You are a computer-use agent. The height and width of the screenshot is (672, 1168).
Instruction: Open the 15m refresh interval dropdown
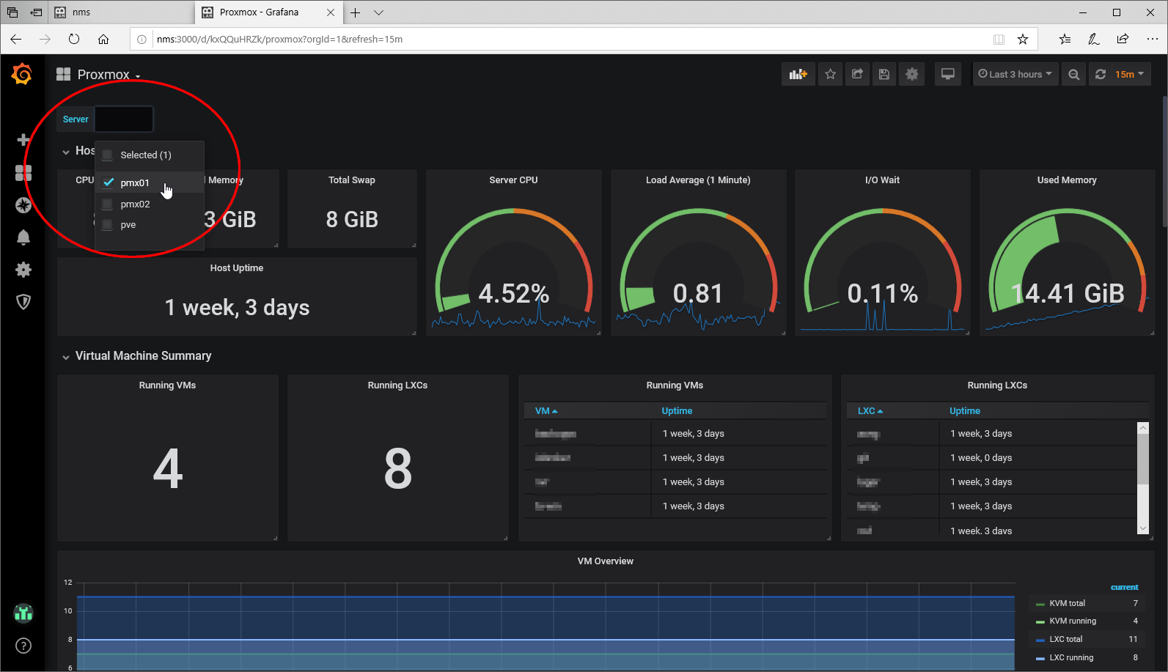1130,74
